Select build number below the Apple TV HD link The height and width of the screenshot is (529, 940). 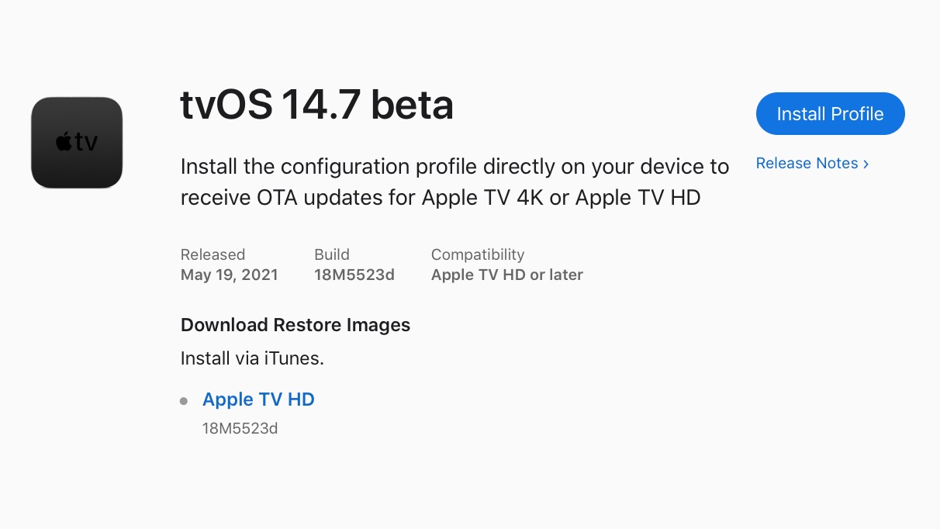tap(240, 428)
